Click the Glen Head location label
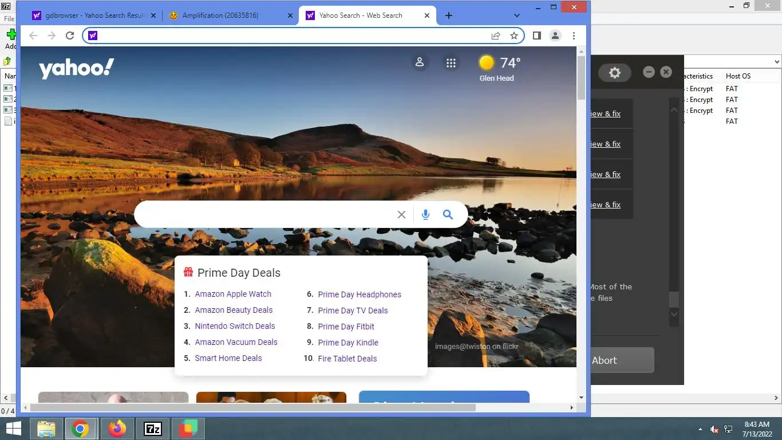This screenshot has height=440, width=782. 496,78
